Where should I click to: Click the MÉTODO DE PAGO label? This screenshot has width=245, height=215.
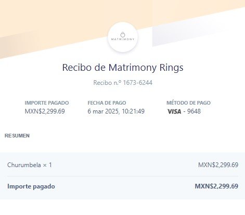188,103
